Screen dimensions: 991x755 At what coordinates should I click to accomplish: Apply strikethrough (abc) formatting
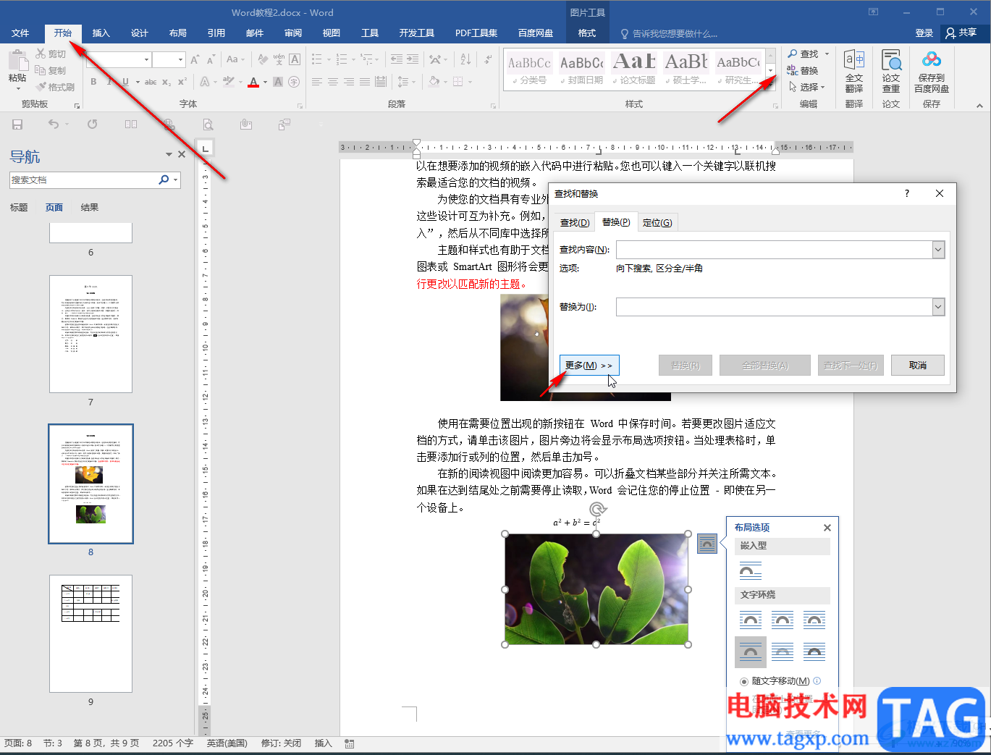151,82
